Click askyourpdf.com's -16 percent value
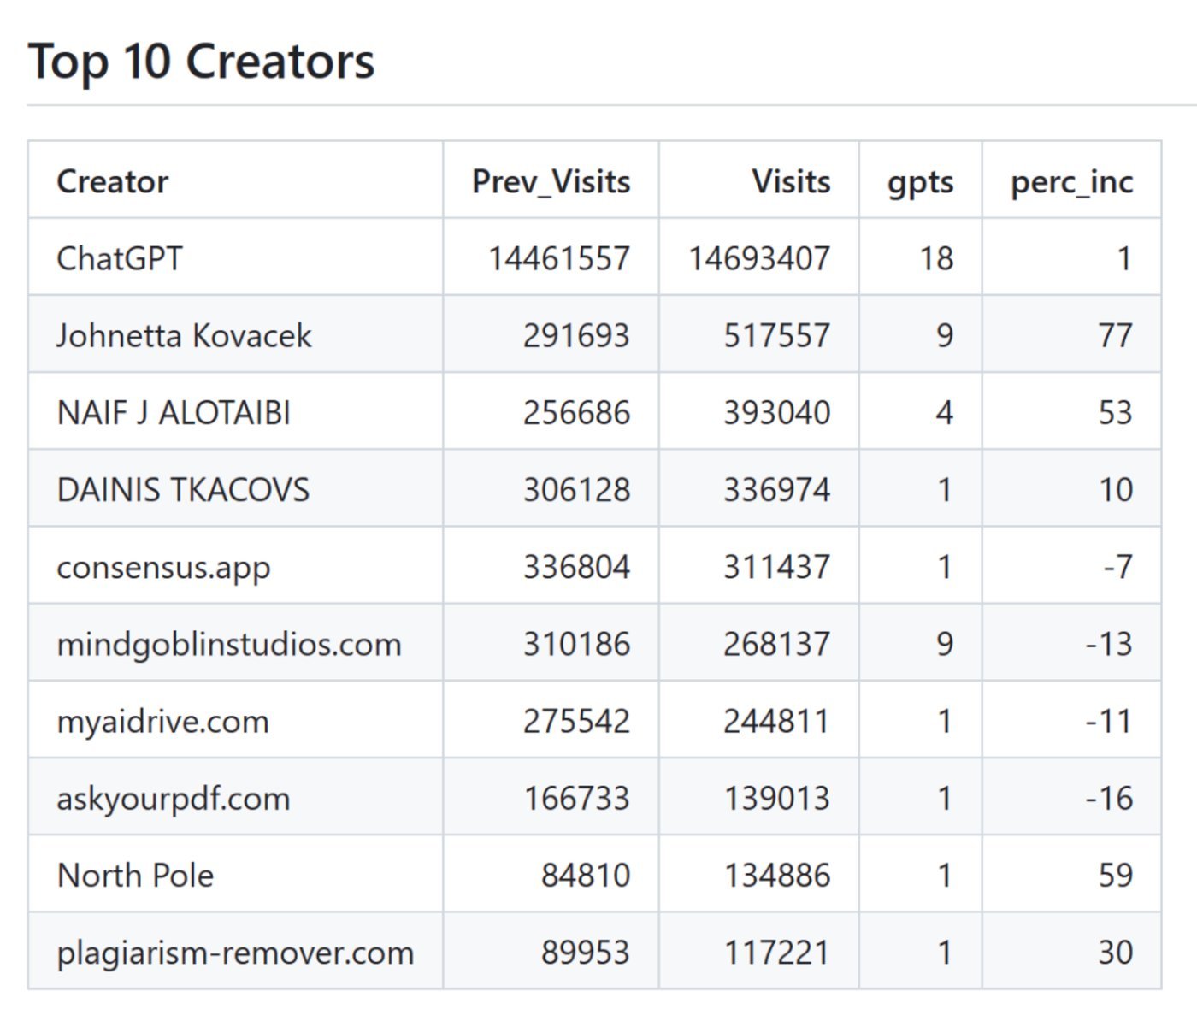Screen dimensions: 1197x1015 (1108, 798)
